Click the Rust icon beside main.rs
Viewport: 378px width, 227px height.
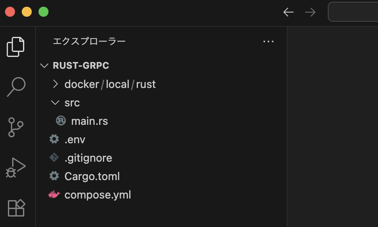61,121
